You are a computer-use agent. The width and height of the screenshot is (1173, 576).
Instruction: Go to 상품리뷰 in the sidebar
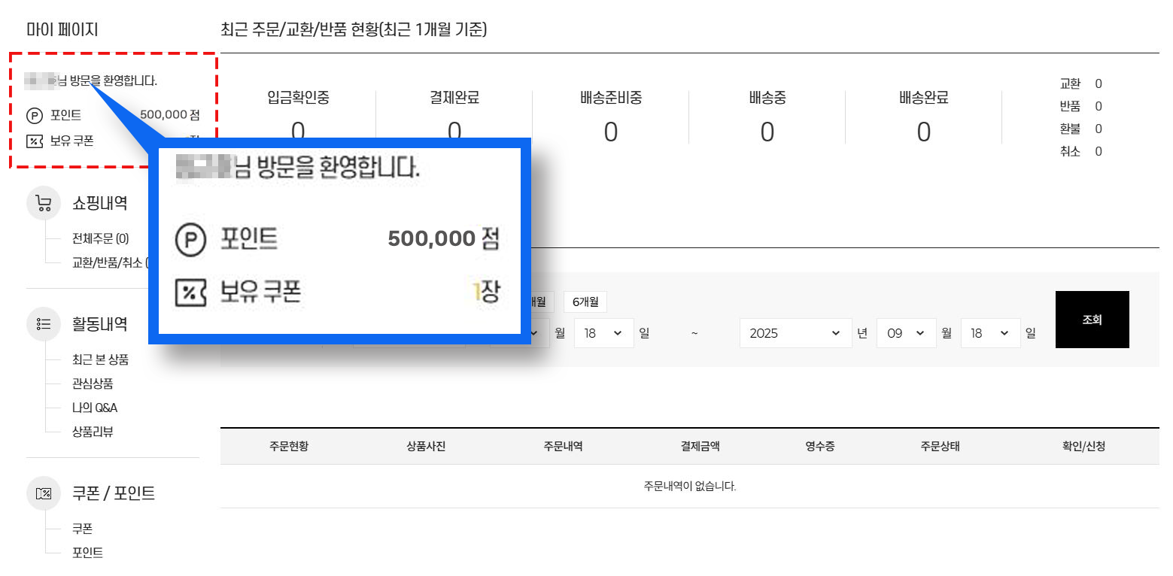(x=93, y=432)
